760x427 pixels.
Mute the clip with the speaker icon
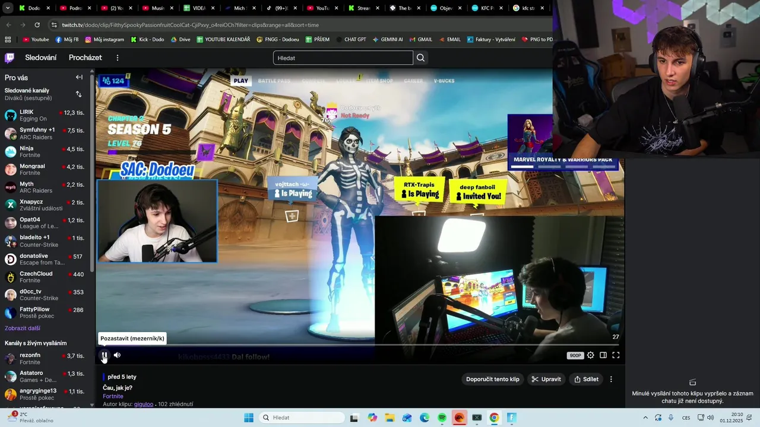(117, 355)
